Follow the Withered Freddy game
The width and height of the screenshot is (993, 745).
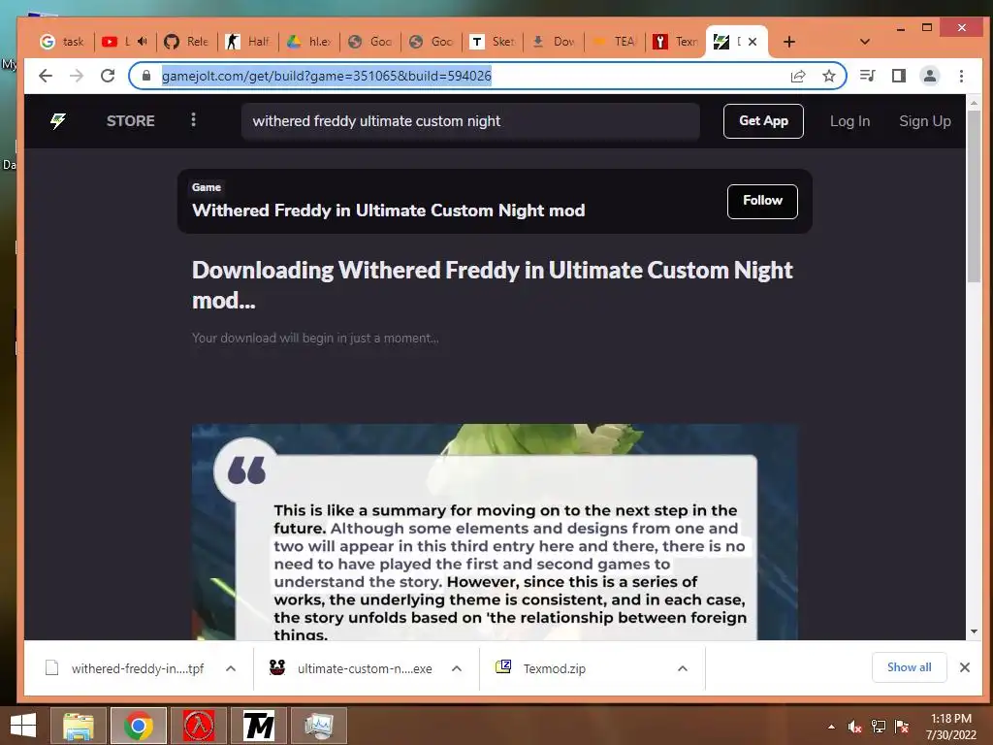click(762, 202)
